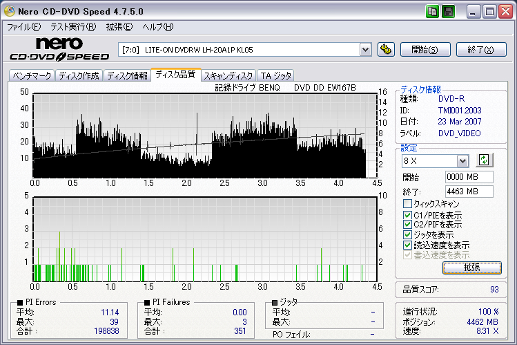Image resolution: width=517 pixels, height=345 pixels.
Task: Click the label value DVD_VIDEO
Action: (x=459, y=133)
